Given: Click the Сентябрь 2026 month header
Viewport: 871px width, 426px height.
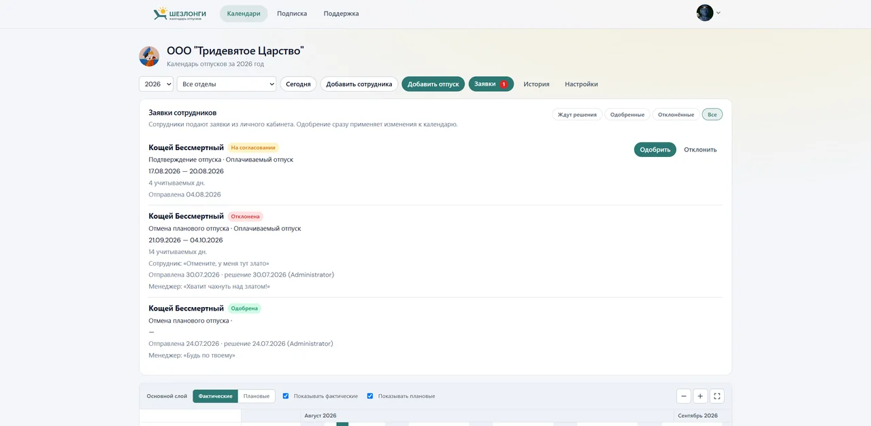Looking at the screenshot, I should click(698, 416).
